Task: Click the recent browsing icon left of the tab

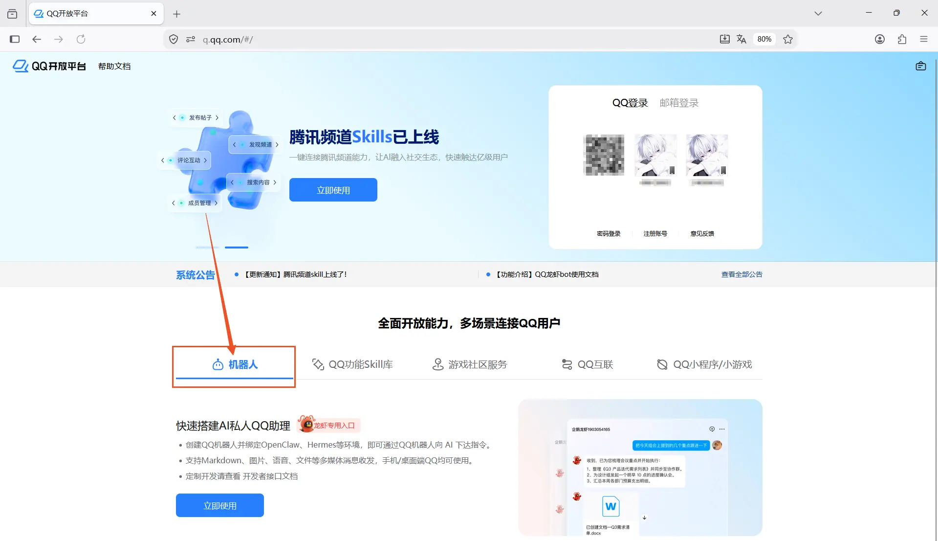Action: [12, 14]
